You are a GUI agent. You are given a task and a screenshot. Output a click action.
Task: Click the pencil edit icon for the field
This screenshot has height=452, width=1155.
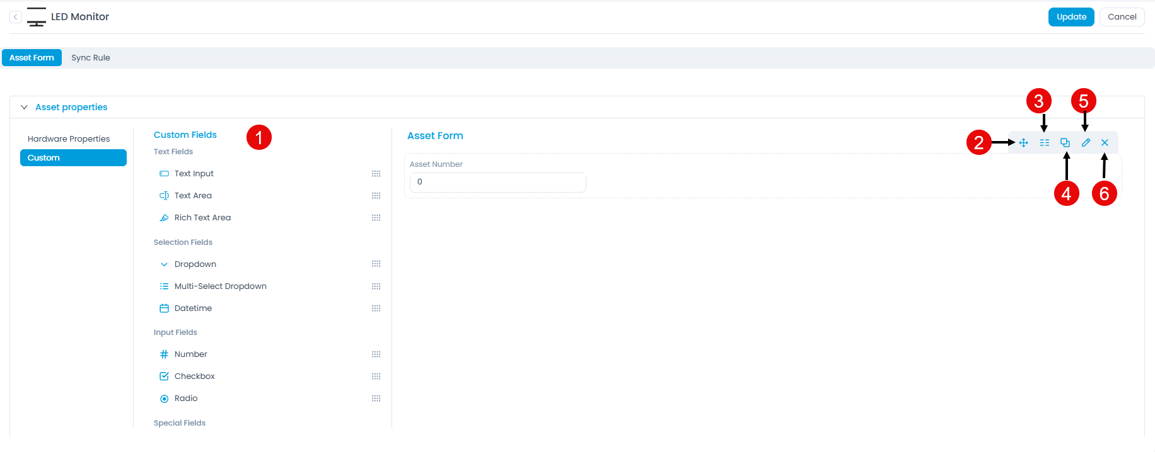[x=1086, y=143]
